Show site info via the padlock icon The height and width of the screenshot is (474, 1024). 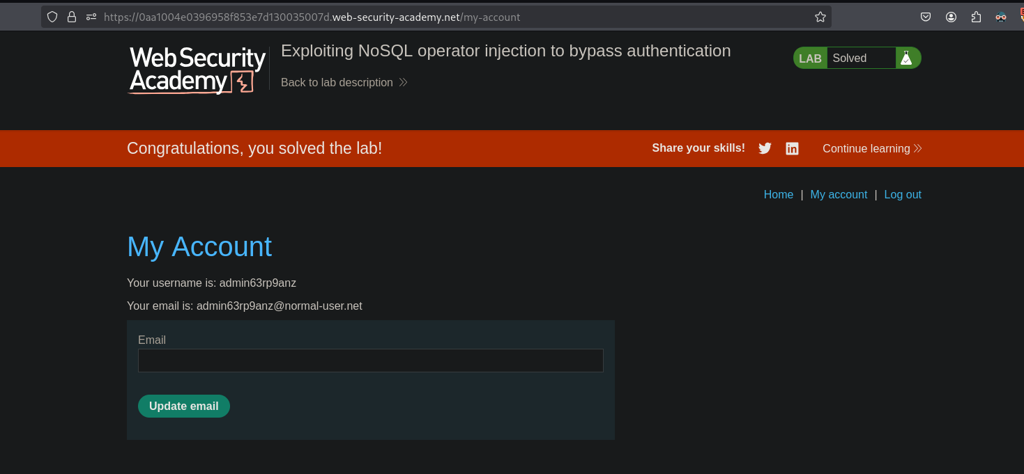coord(72,17)
